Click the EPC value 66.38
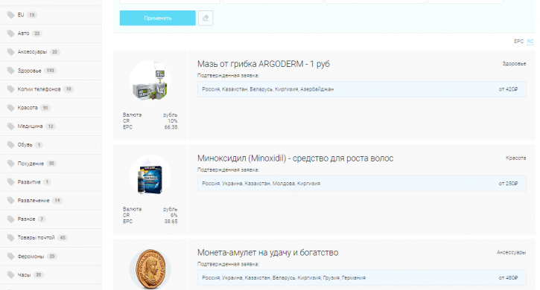This screenshot has width=540, height=290. point(171,127)
